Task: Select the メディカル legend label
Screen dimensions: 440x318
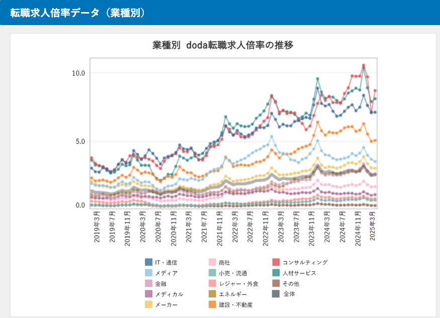Action: 169,294
